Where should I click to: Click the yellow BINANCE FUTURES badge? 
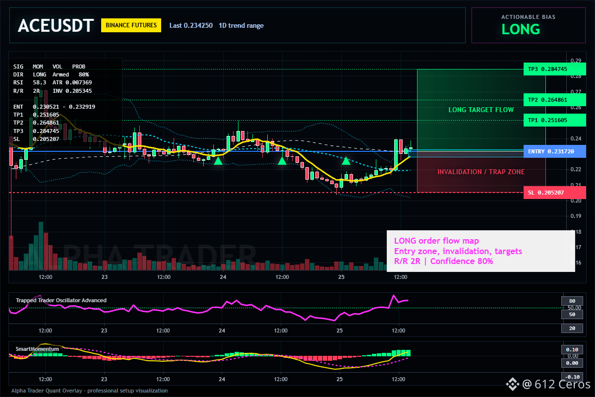coord(131,25)
